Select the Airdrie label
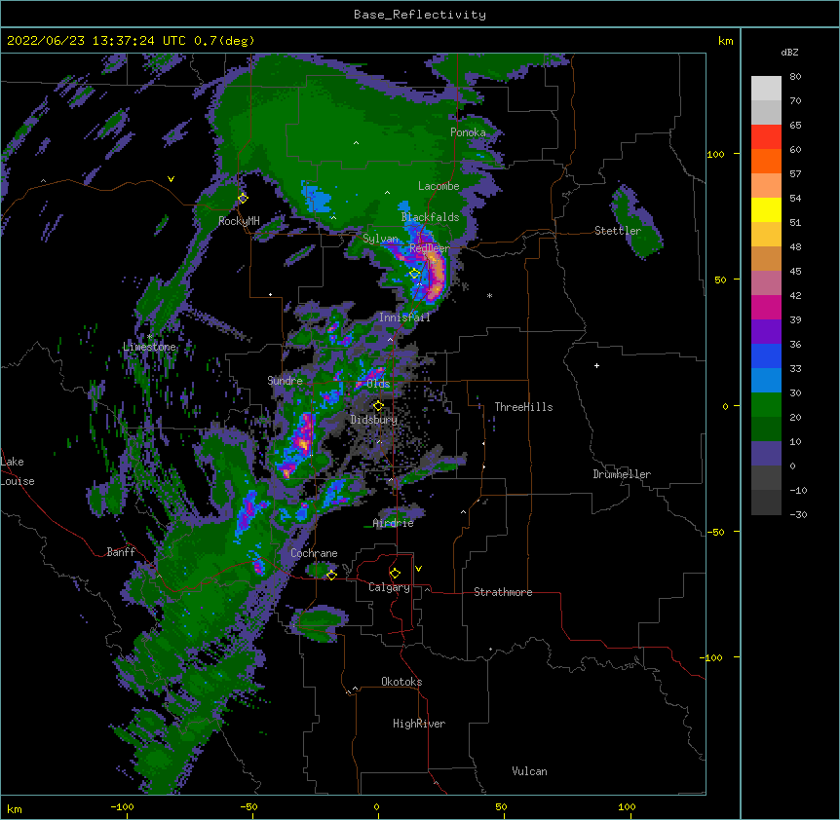The width and height of the screenshot is (840, 820). [394, 523]
